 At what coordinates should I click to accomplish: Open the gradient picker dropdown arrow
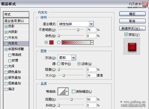tap(92, 42)
